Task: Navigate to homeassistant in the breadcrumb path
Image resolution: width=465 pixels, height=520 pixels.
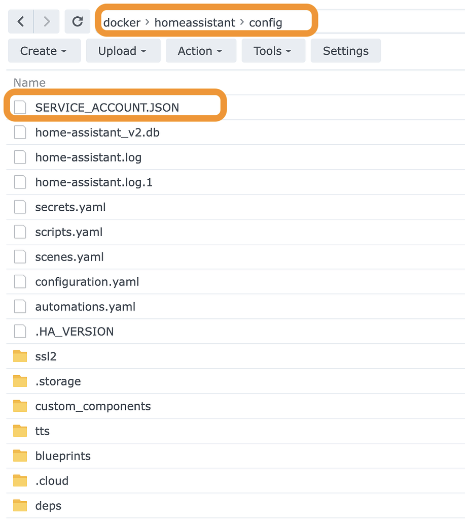Action: coord(195,23)
